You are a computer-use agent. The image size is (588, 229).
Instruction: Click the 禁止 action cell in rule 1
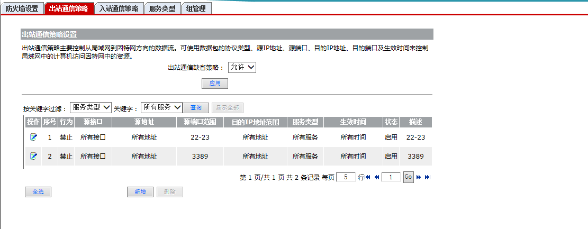[66, 137]
